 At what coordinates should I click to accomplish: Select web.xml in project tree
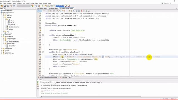pyautogui.click(x=11, y=29)
